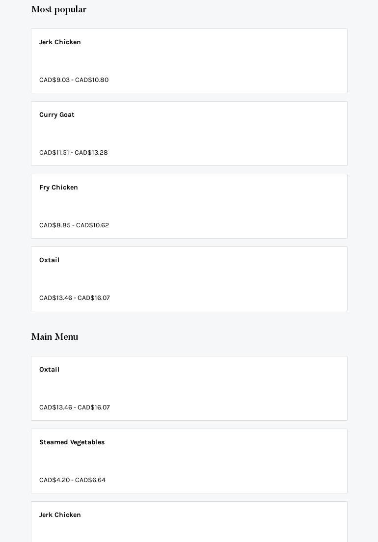The width and height of the screenshot is (378, 542).
Task: Select the Curry Goat item title
Action: [x=57, y=115]
